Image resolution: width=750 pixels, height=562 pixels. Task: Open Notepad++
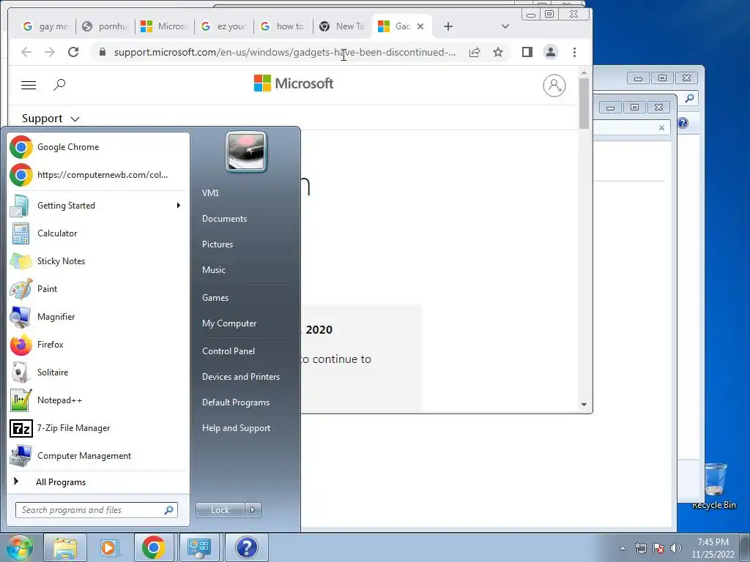(x=98, y=400)
